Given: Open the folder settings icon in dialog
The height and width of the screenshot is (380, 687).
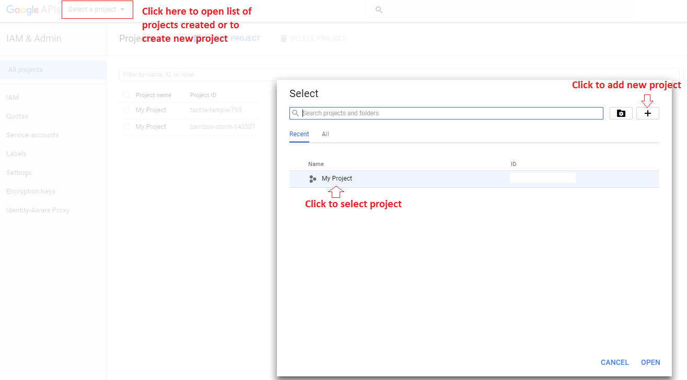Looking at the screenshot, I should (621, 113).
